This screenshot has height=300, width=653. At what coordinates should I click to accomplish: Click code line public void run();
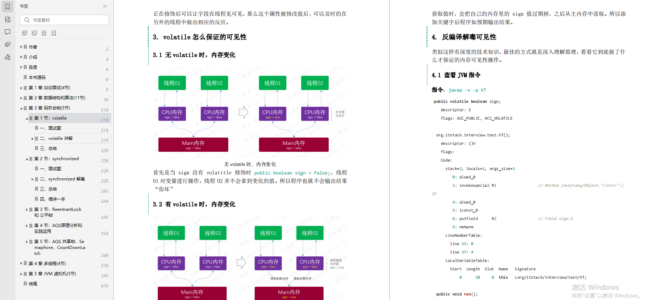457,294
